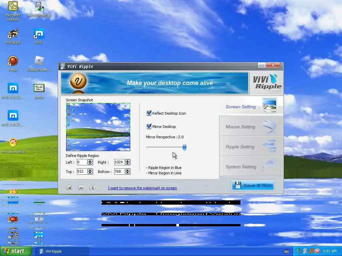Decrease the Bottom value with down arrow
342x256 pixels.
[127, 173]
